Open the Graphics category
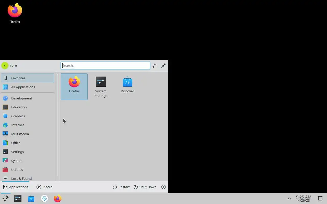This screenshot has width=327, height=204. pyautogui.click(x=28, y=116)
